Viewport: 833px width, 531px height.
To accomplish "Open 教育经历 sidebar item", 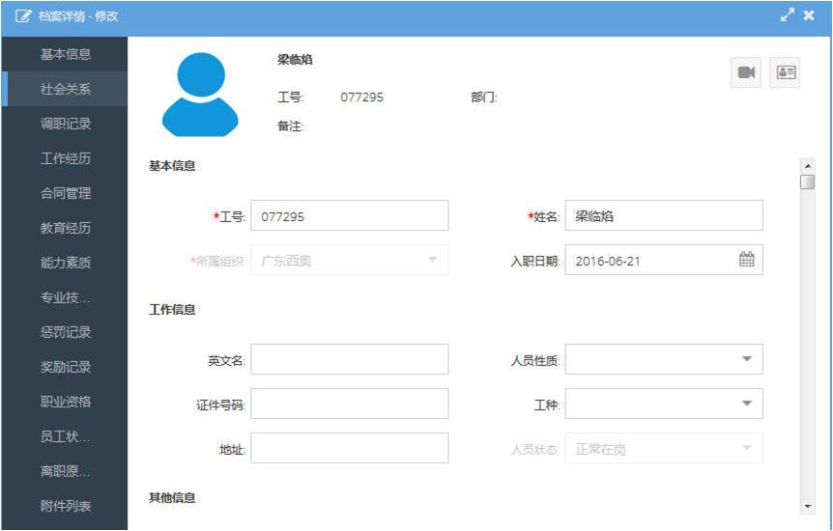I will click(x=65, y=228).
